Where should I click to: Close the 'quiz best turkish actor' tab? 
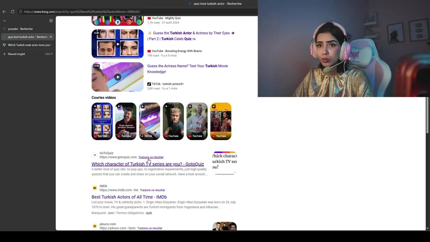tap(51, 37)
